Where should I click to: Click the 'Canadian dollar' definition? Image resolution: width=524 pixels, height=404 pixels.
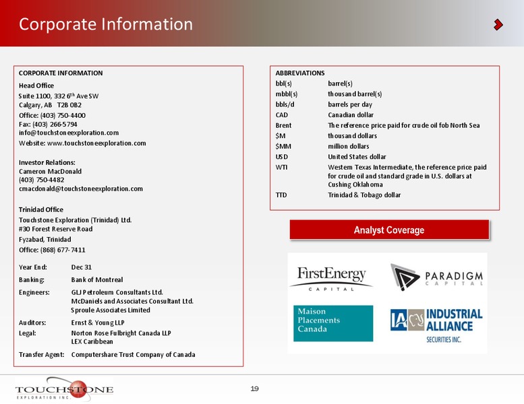[351, 115]
